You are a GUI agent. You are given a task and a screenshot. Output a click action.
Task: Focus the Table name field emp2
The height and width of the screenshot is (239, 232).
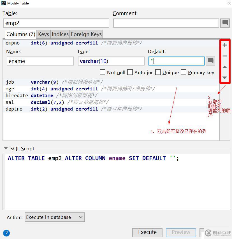click(56, 23)
